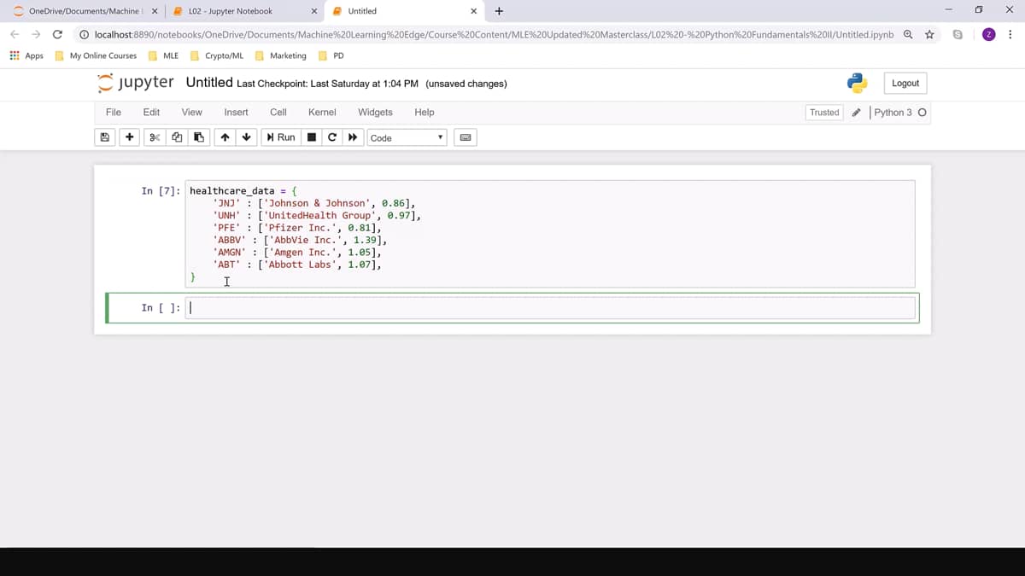This screenshot has height=576, width=1025.
Task: Open the PD bookmark folder
Action: point(331,55)
